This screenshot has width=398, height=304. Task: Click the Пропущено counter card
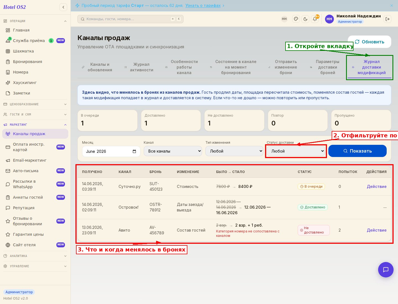click(361, 120)
